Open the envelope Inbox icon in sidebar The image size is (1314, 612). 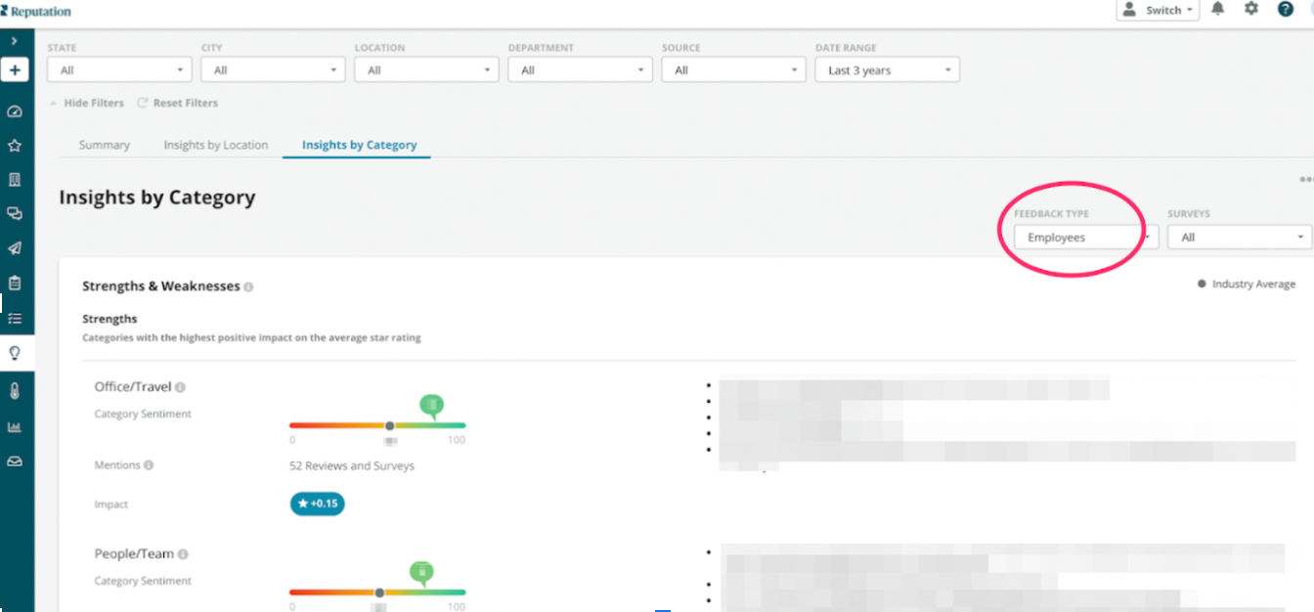coord(15,459)
